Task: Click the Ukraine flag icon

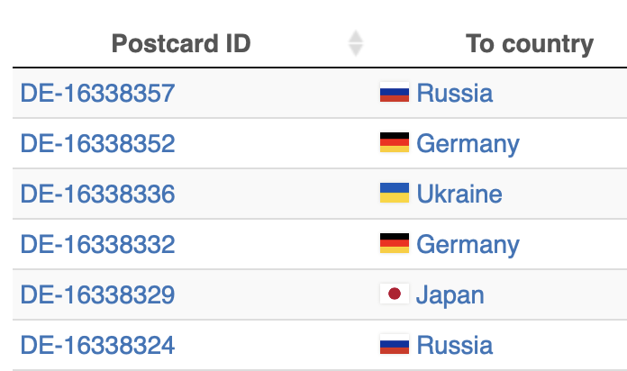Action: click(x=395, y=194)
